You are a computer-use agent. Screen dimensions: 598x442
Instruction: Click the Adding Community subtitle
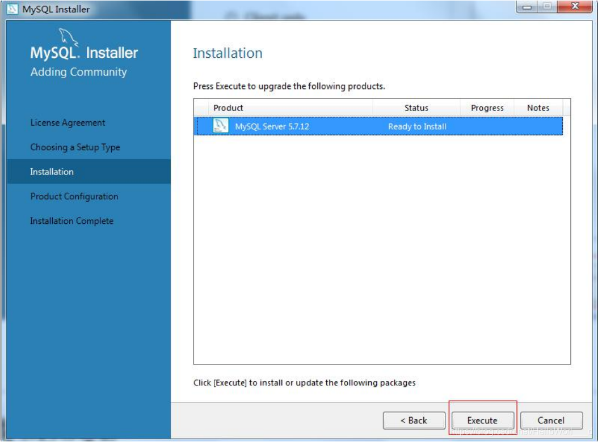(78, 72)
